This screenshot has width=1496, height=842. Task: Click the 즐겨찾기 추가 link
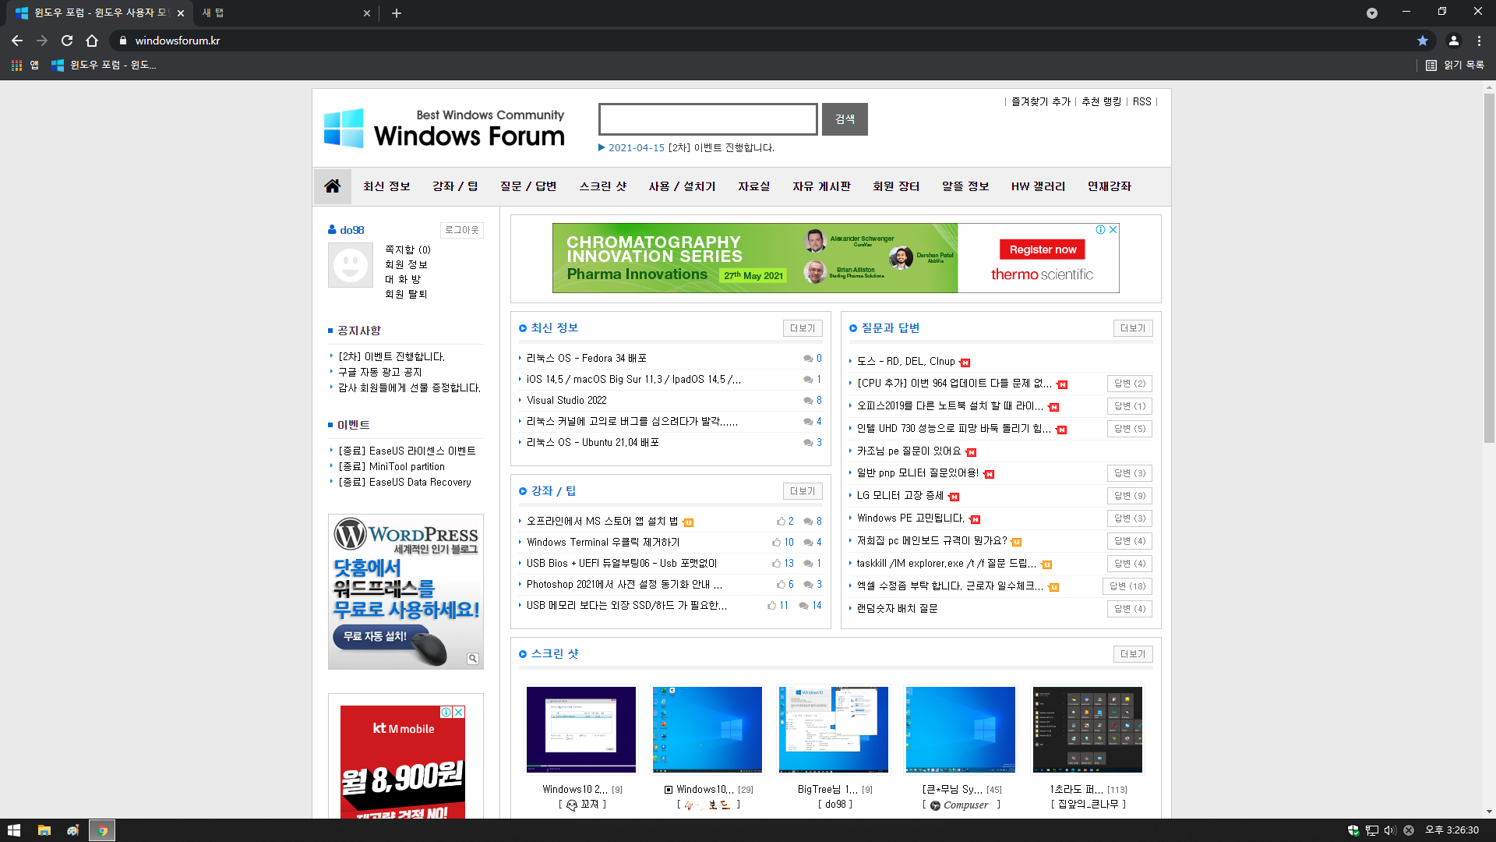pyautogui.click(x=1041, y=101)
